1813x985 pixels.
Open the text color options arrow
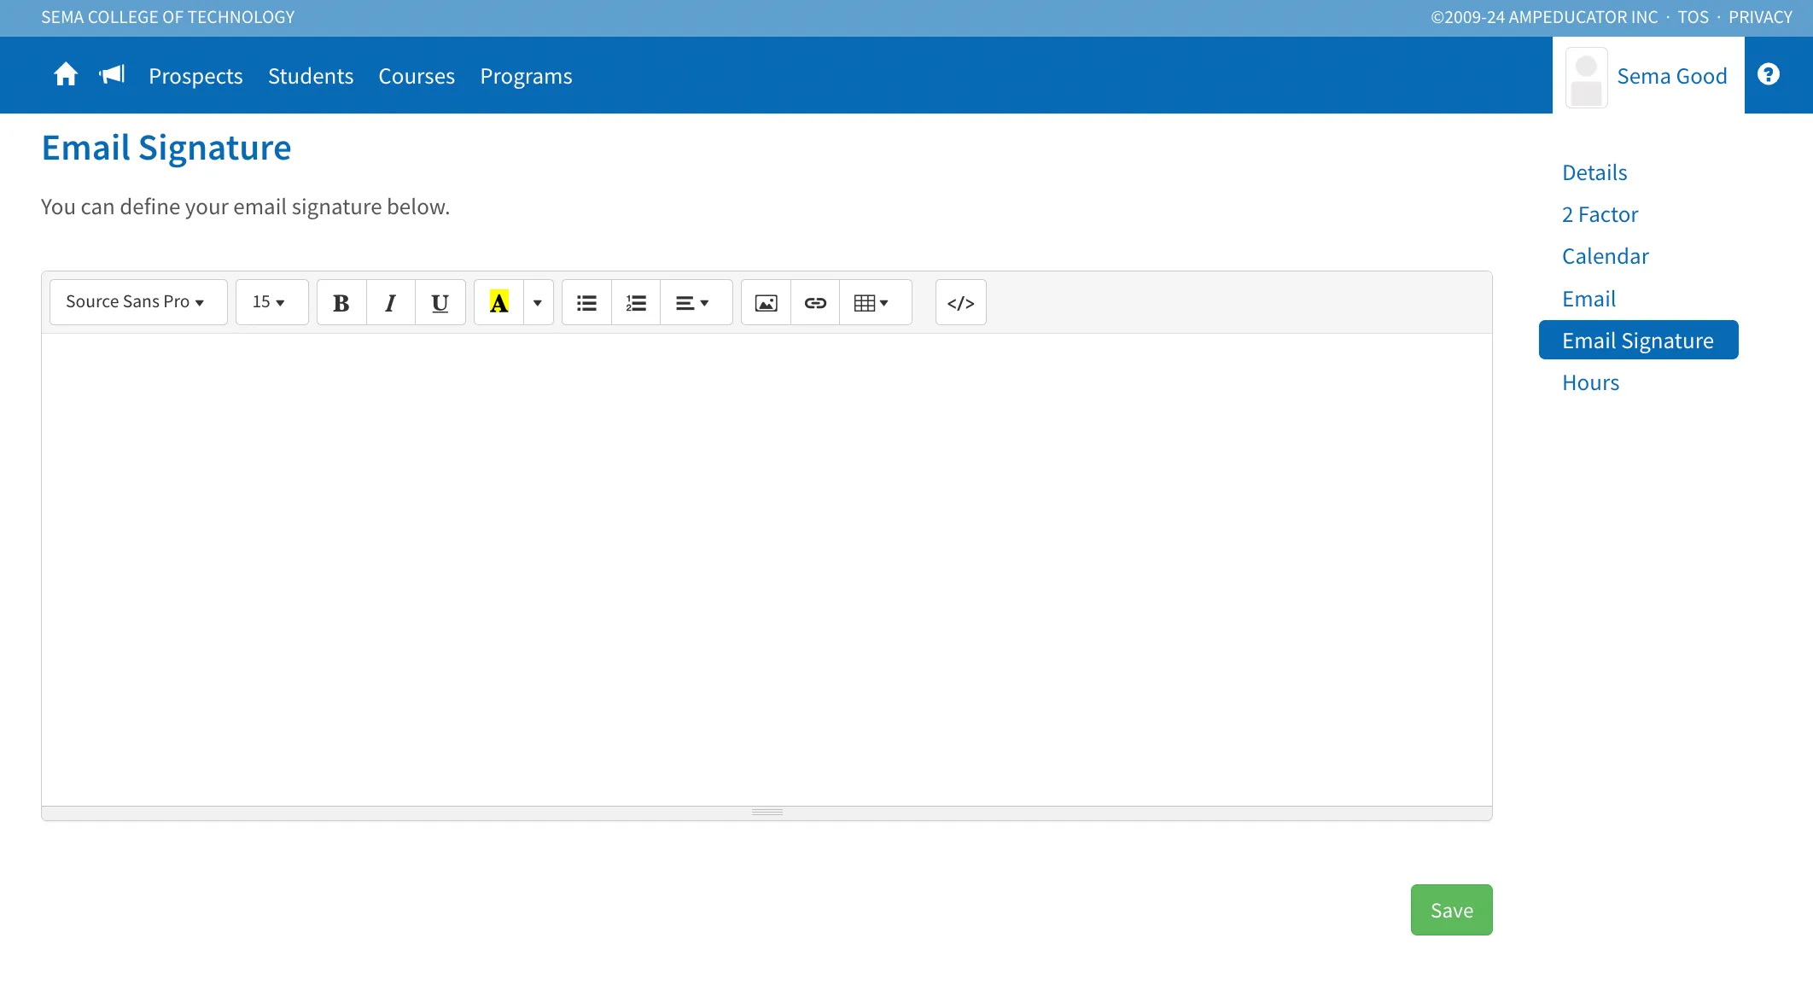[x=538, y=302]
